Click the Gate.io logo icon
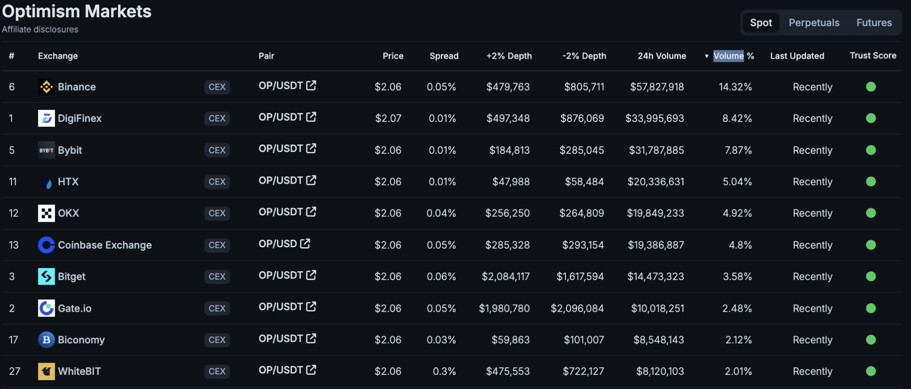 46,308
